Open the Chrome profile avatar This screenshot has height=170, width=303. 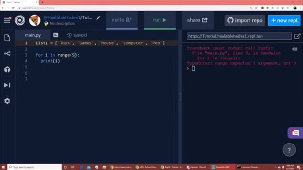pyautogui.click(x=295, y=8)
